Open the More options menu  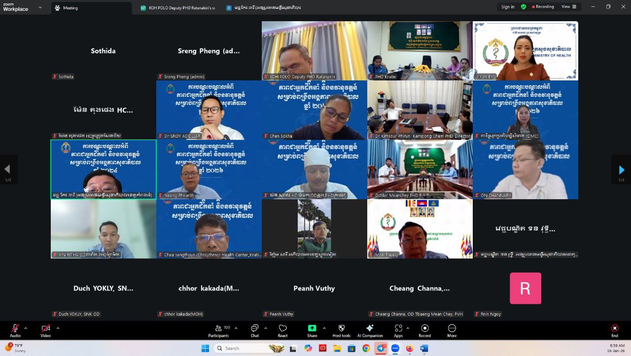coord(452,329)
